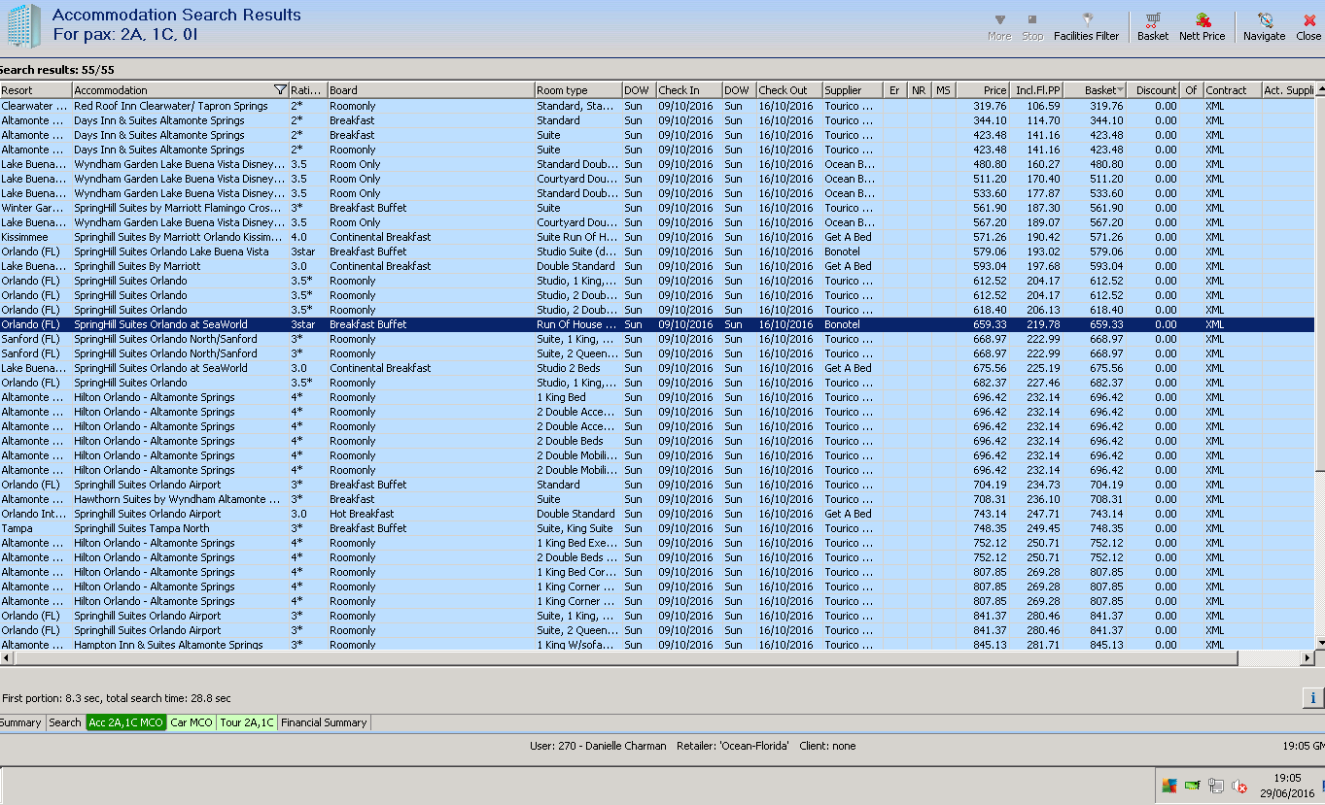Sort results by Resort column header
Screen dimensions: 1325x805
pyautogui.click(x=36, y=90)
